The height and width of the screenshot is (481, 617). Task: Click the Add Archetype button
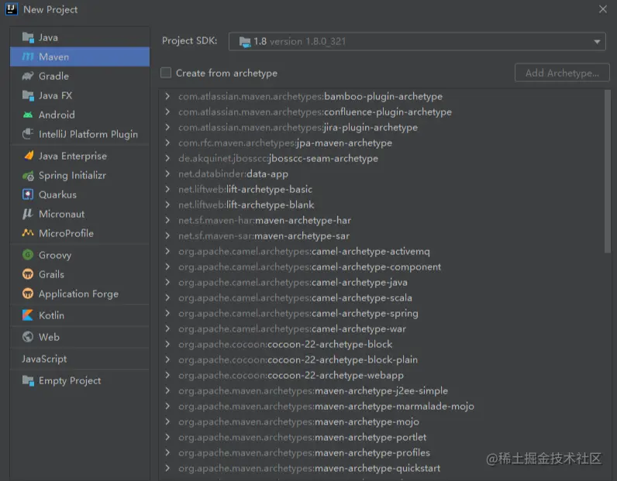[x=561, y=73]
